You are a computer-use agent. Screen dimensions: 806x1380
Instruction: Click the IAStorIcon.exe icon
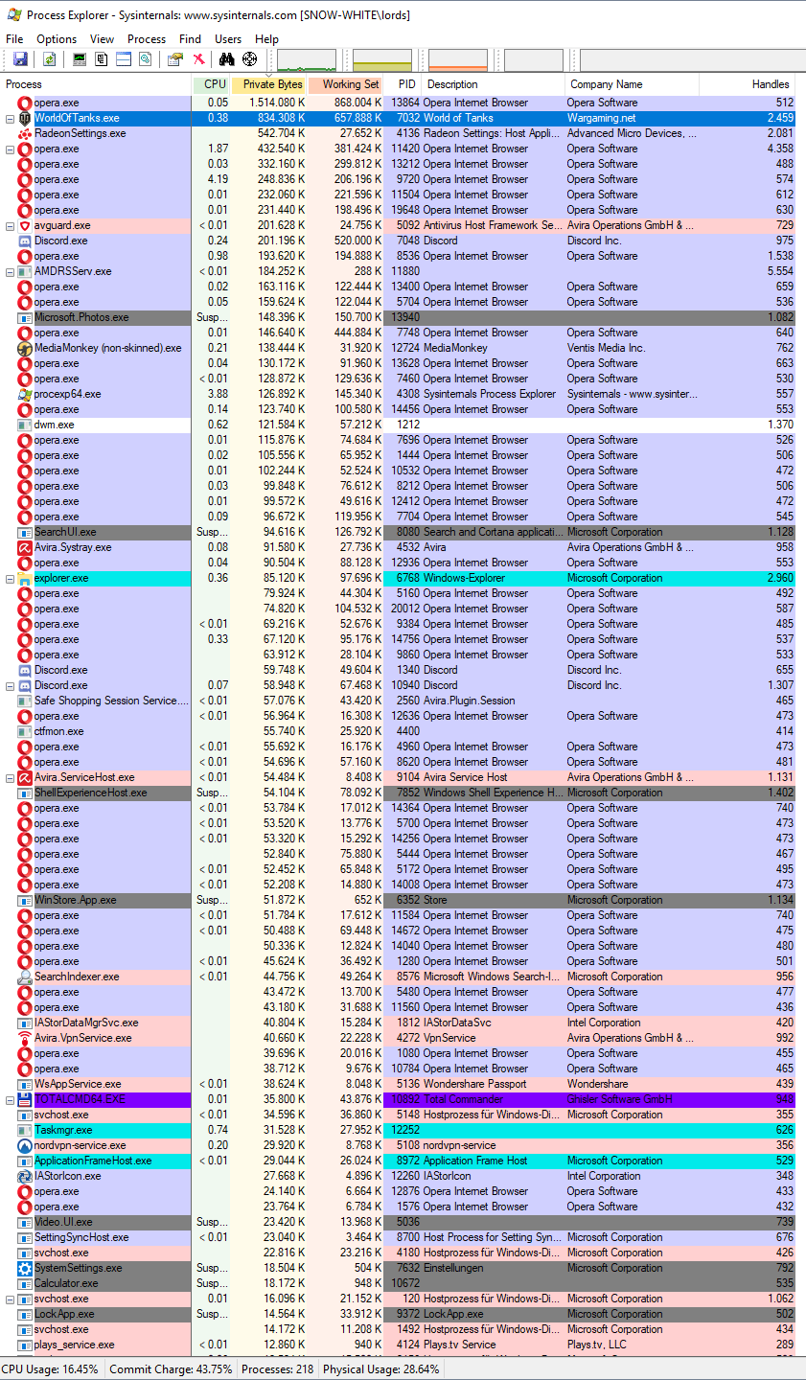(25, 1176)
